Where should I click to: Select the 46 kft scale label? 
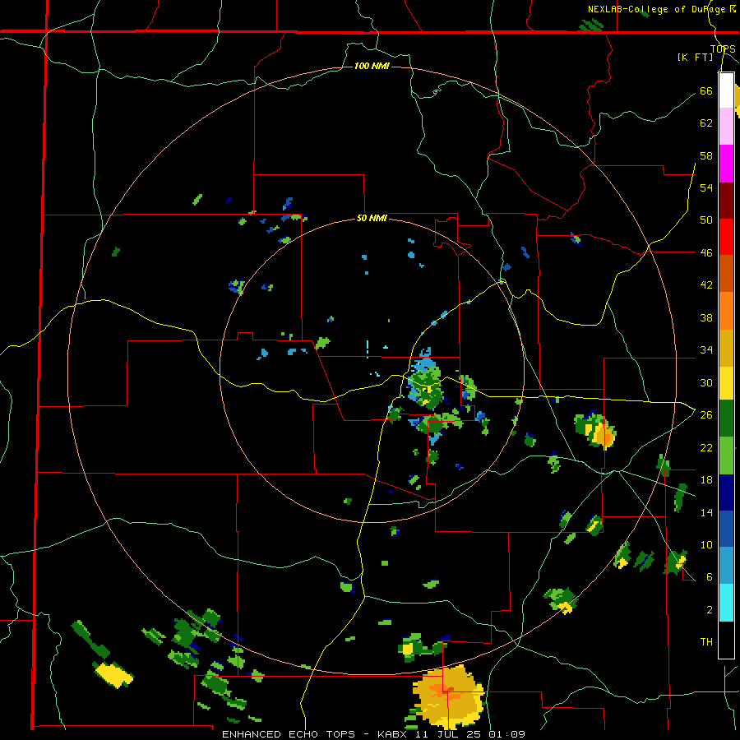[706, 252]
